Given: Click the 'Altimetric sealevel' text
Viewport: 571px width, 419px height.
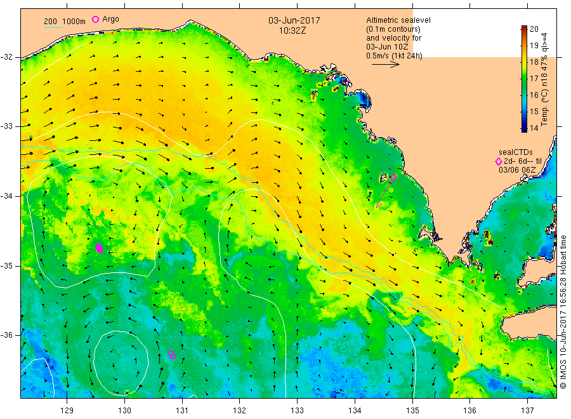Looking at the screenshot, I should pos(398,20).
